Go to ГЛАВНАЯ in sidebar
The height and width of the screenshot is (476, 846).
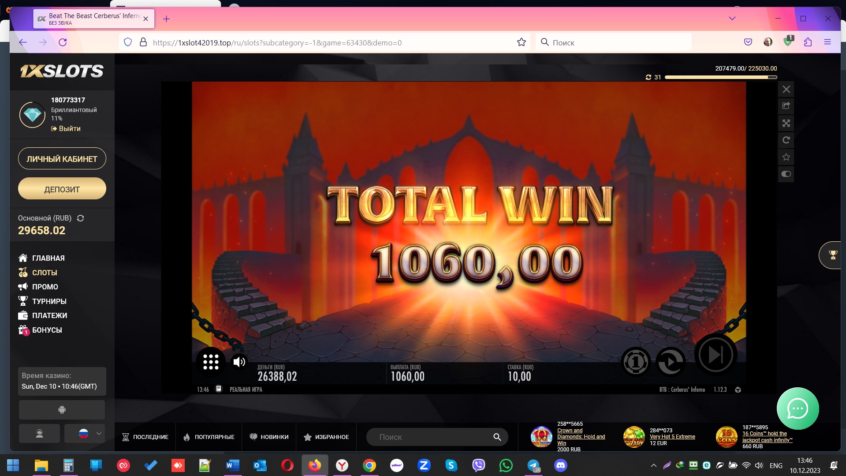point(42,258)
